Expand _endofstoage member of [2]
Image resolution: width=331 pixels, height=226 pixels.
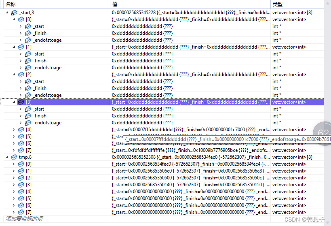[x=21, y=95]
